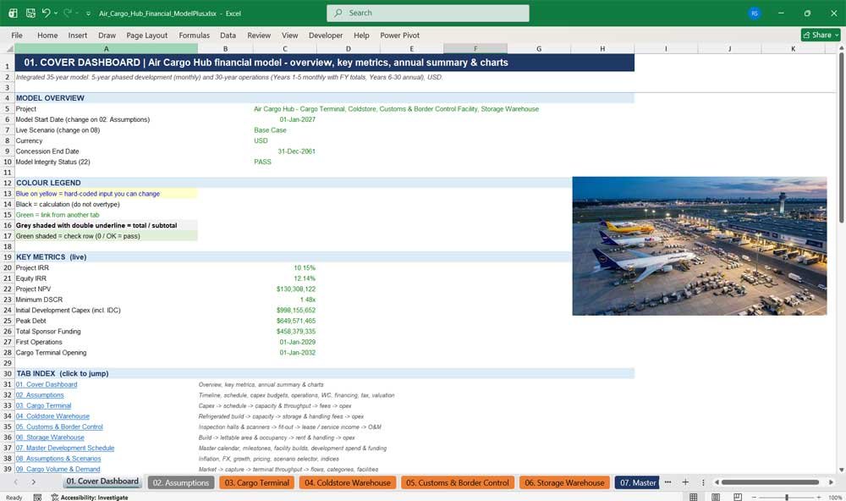Follow the '02. Assumptions' index link
846x501 pixels.
point(40,395)
